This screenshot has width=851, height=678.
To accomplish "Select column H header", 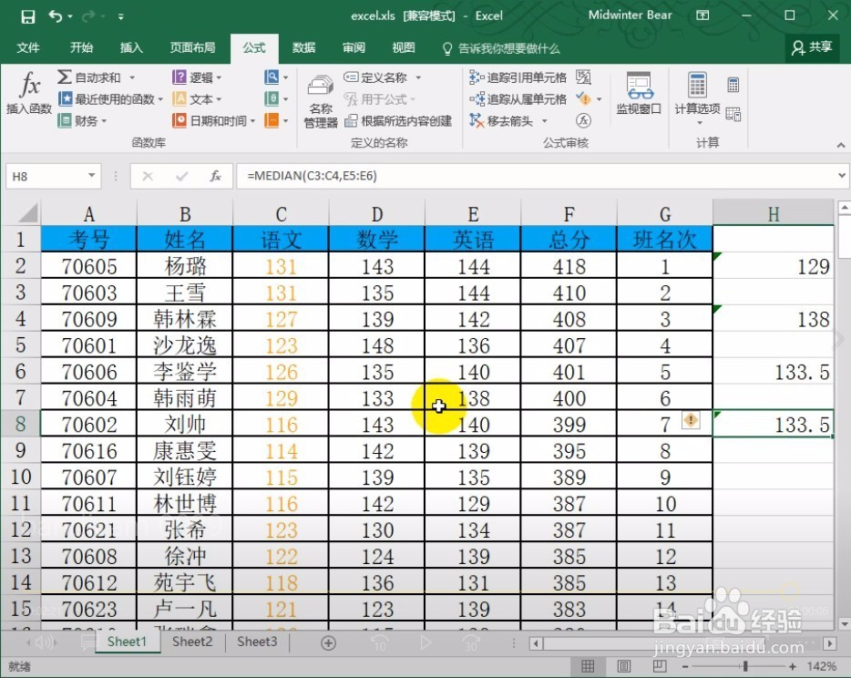I will click(774, 213).
